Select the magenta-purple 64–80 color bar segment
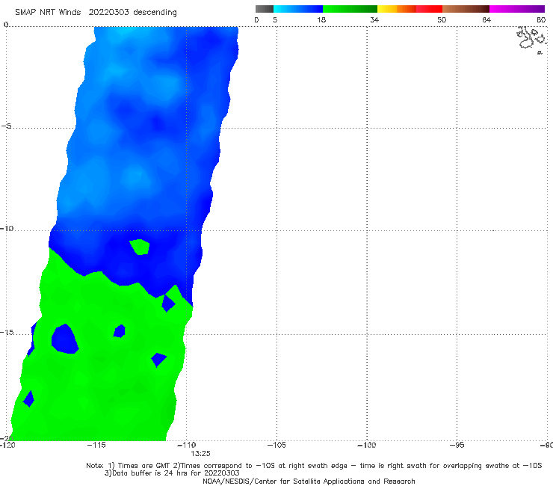Screen dimensions: 553x486 point(517,9)
